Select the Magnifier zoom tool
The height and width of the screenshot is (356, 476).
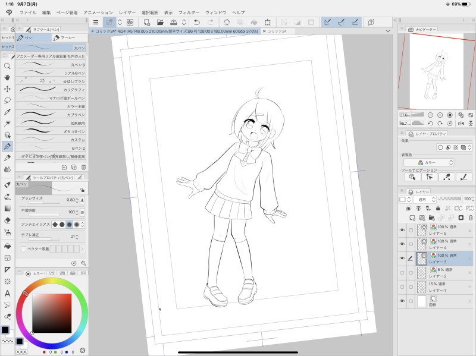[x=7, y=66]
